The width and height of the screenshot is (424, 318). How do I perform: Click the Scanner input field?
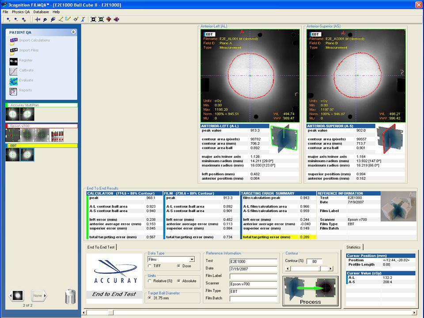254,284
